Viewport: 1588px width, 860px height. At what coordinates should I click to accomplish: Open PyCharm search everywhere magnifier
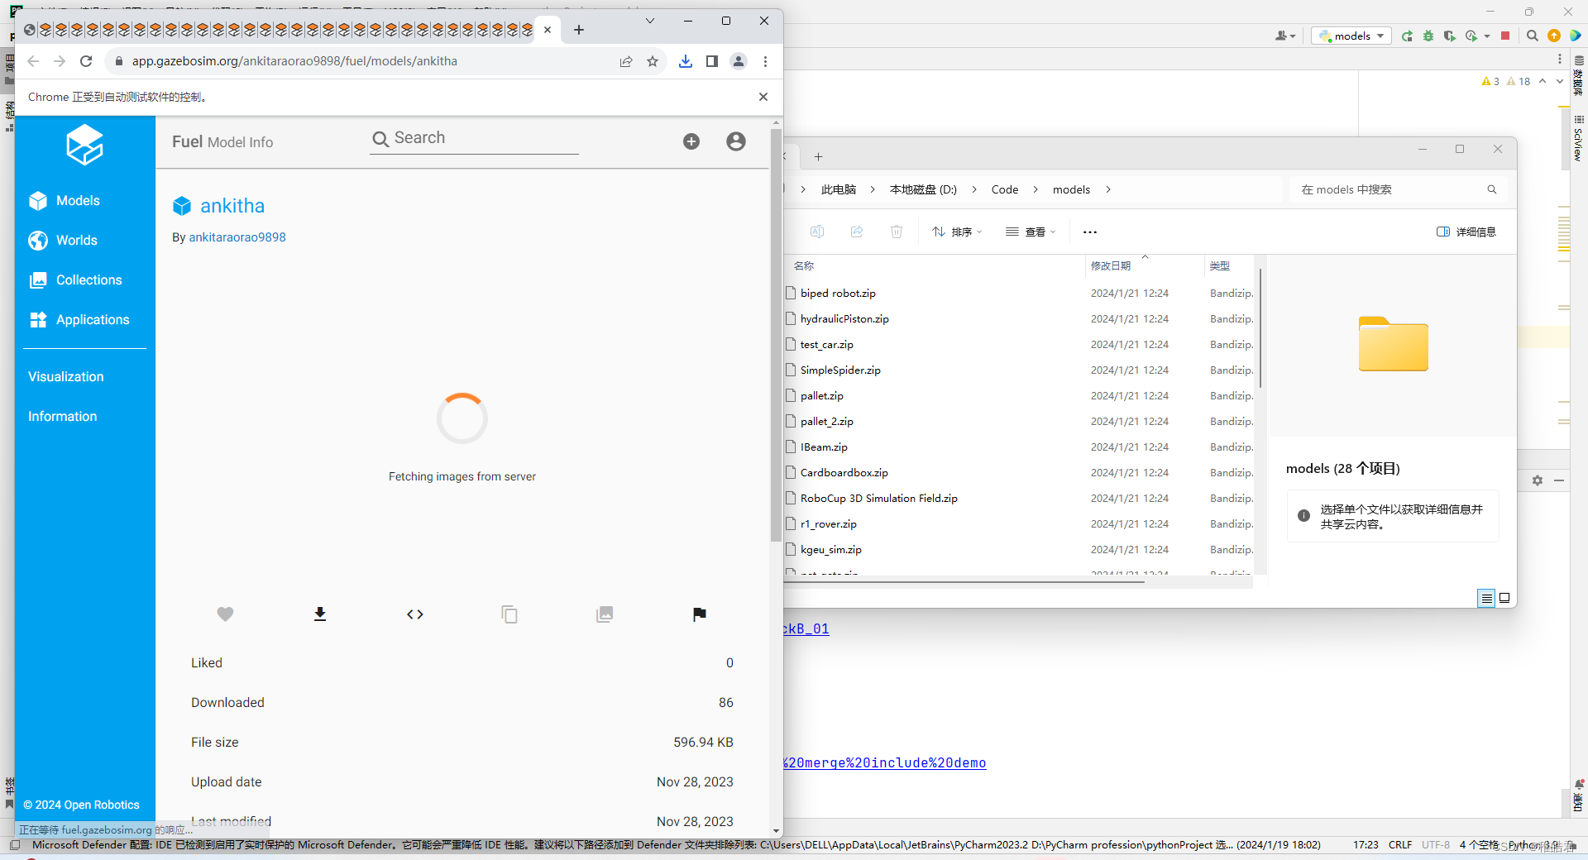tap(1532, 36)
